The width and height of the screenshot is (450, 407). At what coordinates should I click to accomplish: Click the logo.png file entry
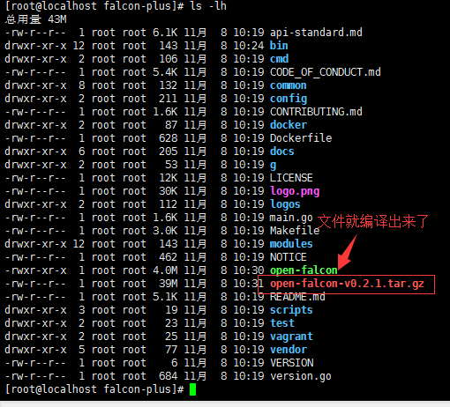coord(295,192)
